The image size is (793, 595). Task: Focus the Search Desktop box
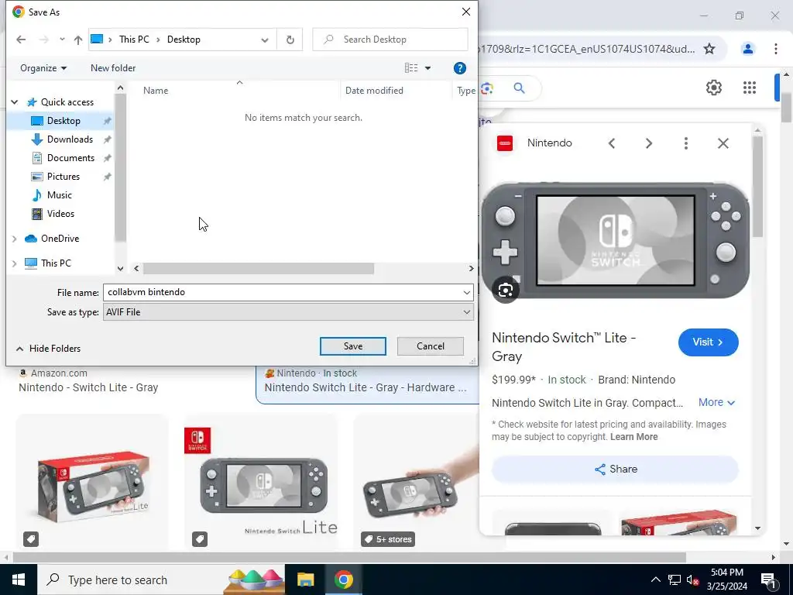coord(390,40)
